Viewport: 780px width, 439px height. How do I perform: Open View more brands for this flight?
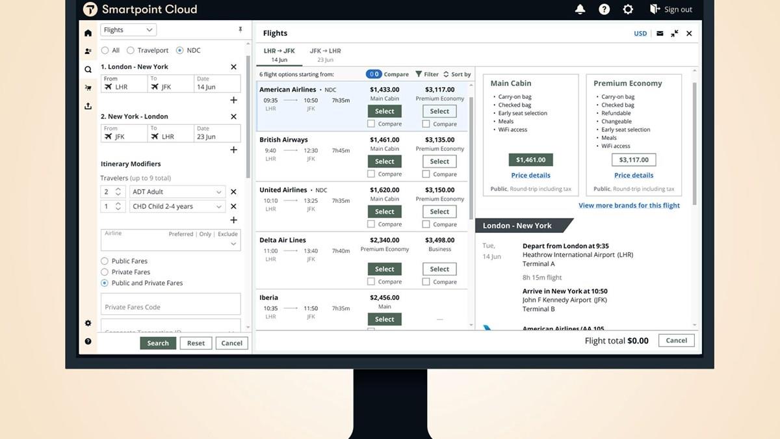coord(629,206)
